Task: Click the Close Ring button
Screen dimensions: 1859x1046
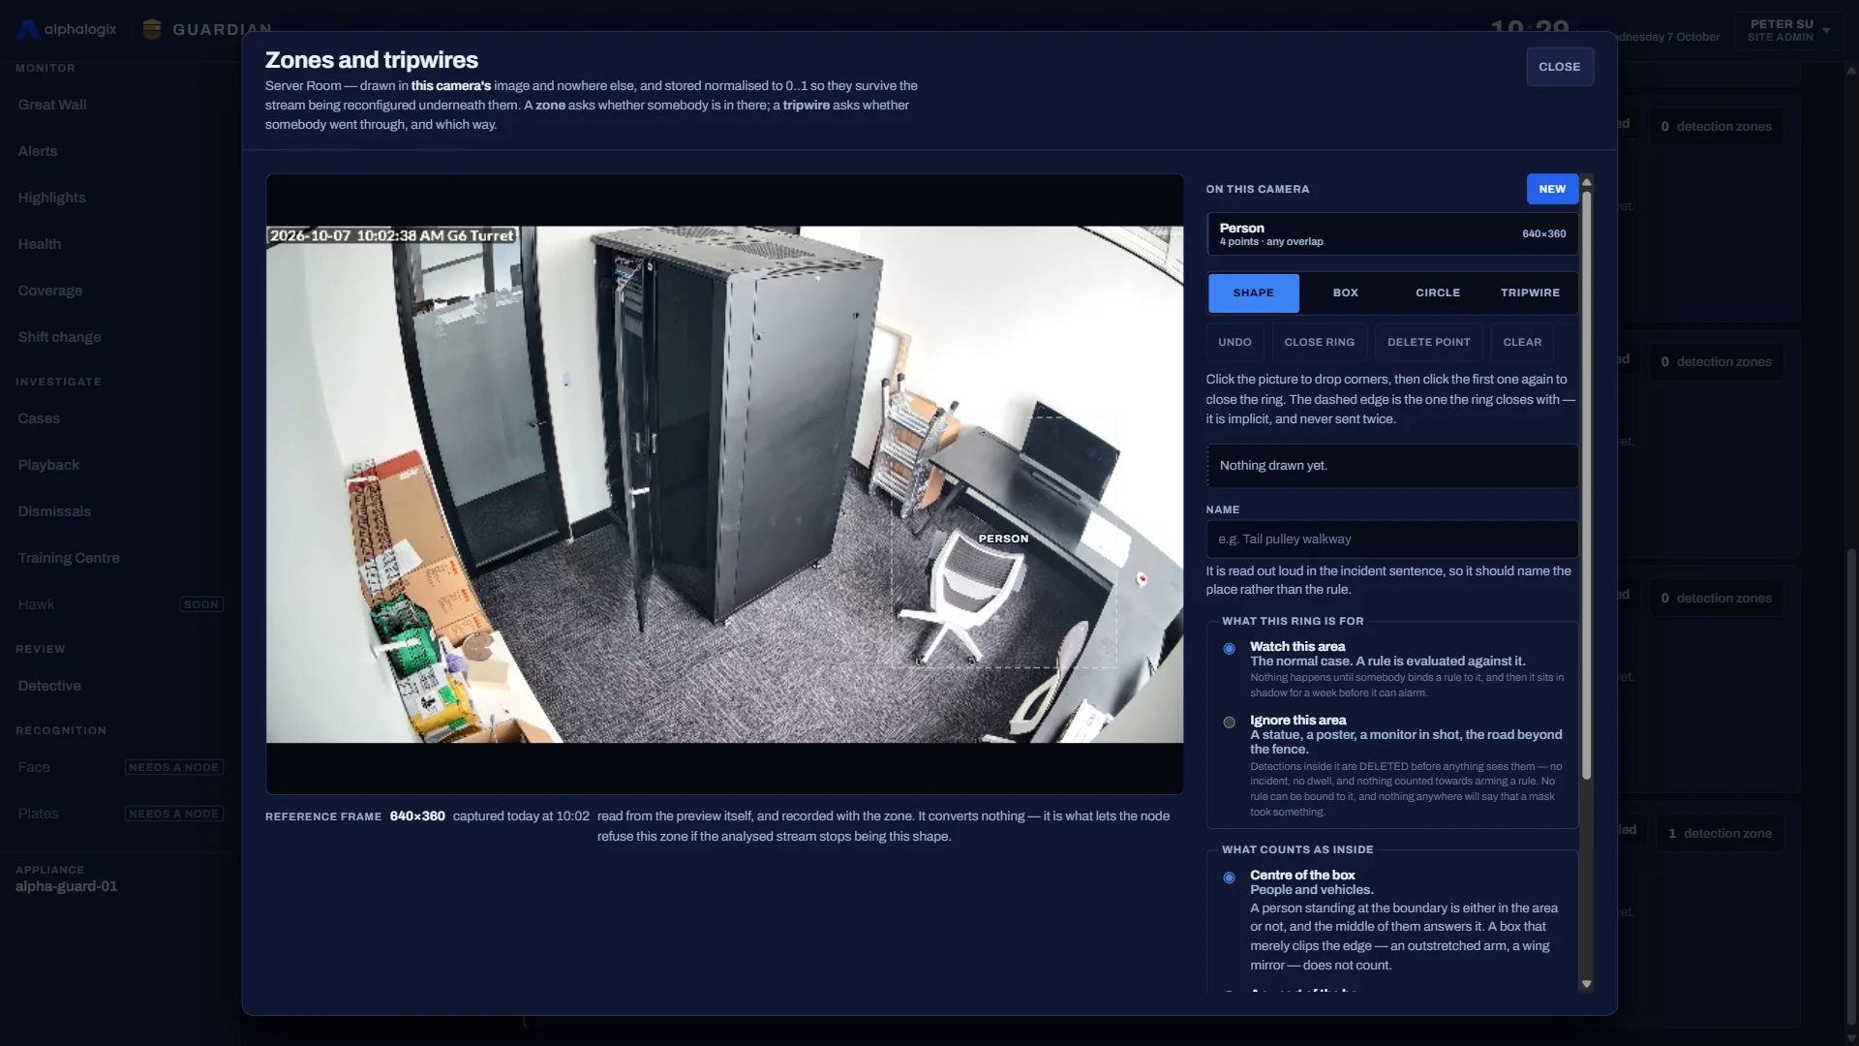Action: click(x=1319, y=342)
